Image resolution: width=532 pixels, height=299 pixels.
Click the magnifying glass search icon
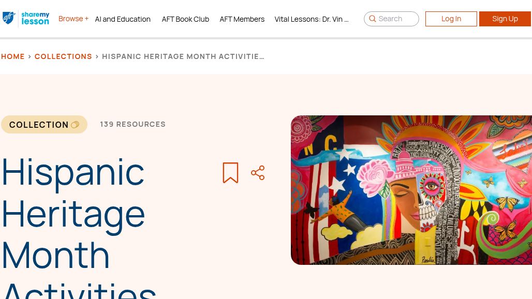click(372, 19)
